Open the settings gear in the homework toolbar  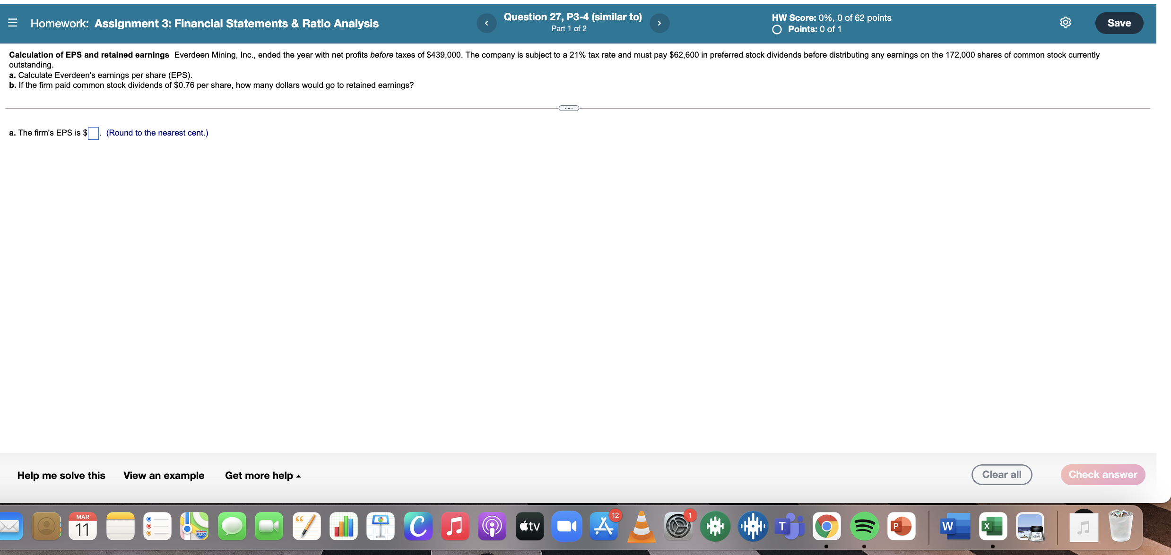click(1066, 22)
